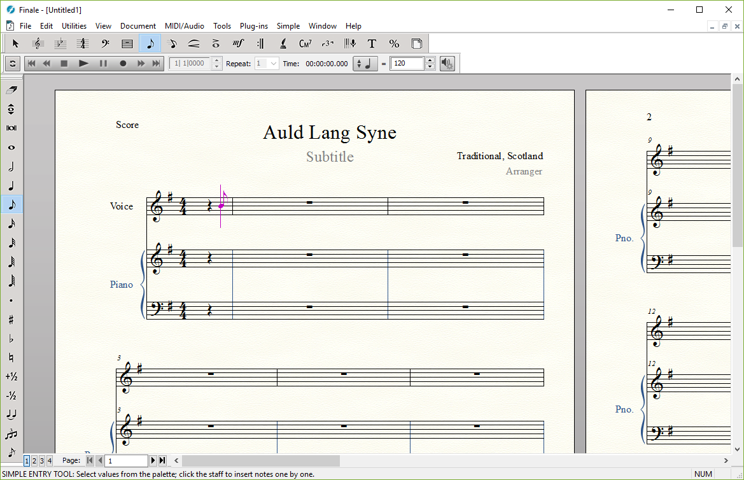
Task: Pick the Repeat barline tool
Action: pyautogui.click(x=260, y=44)
